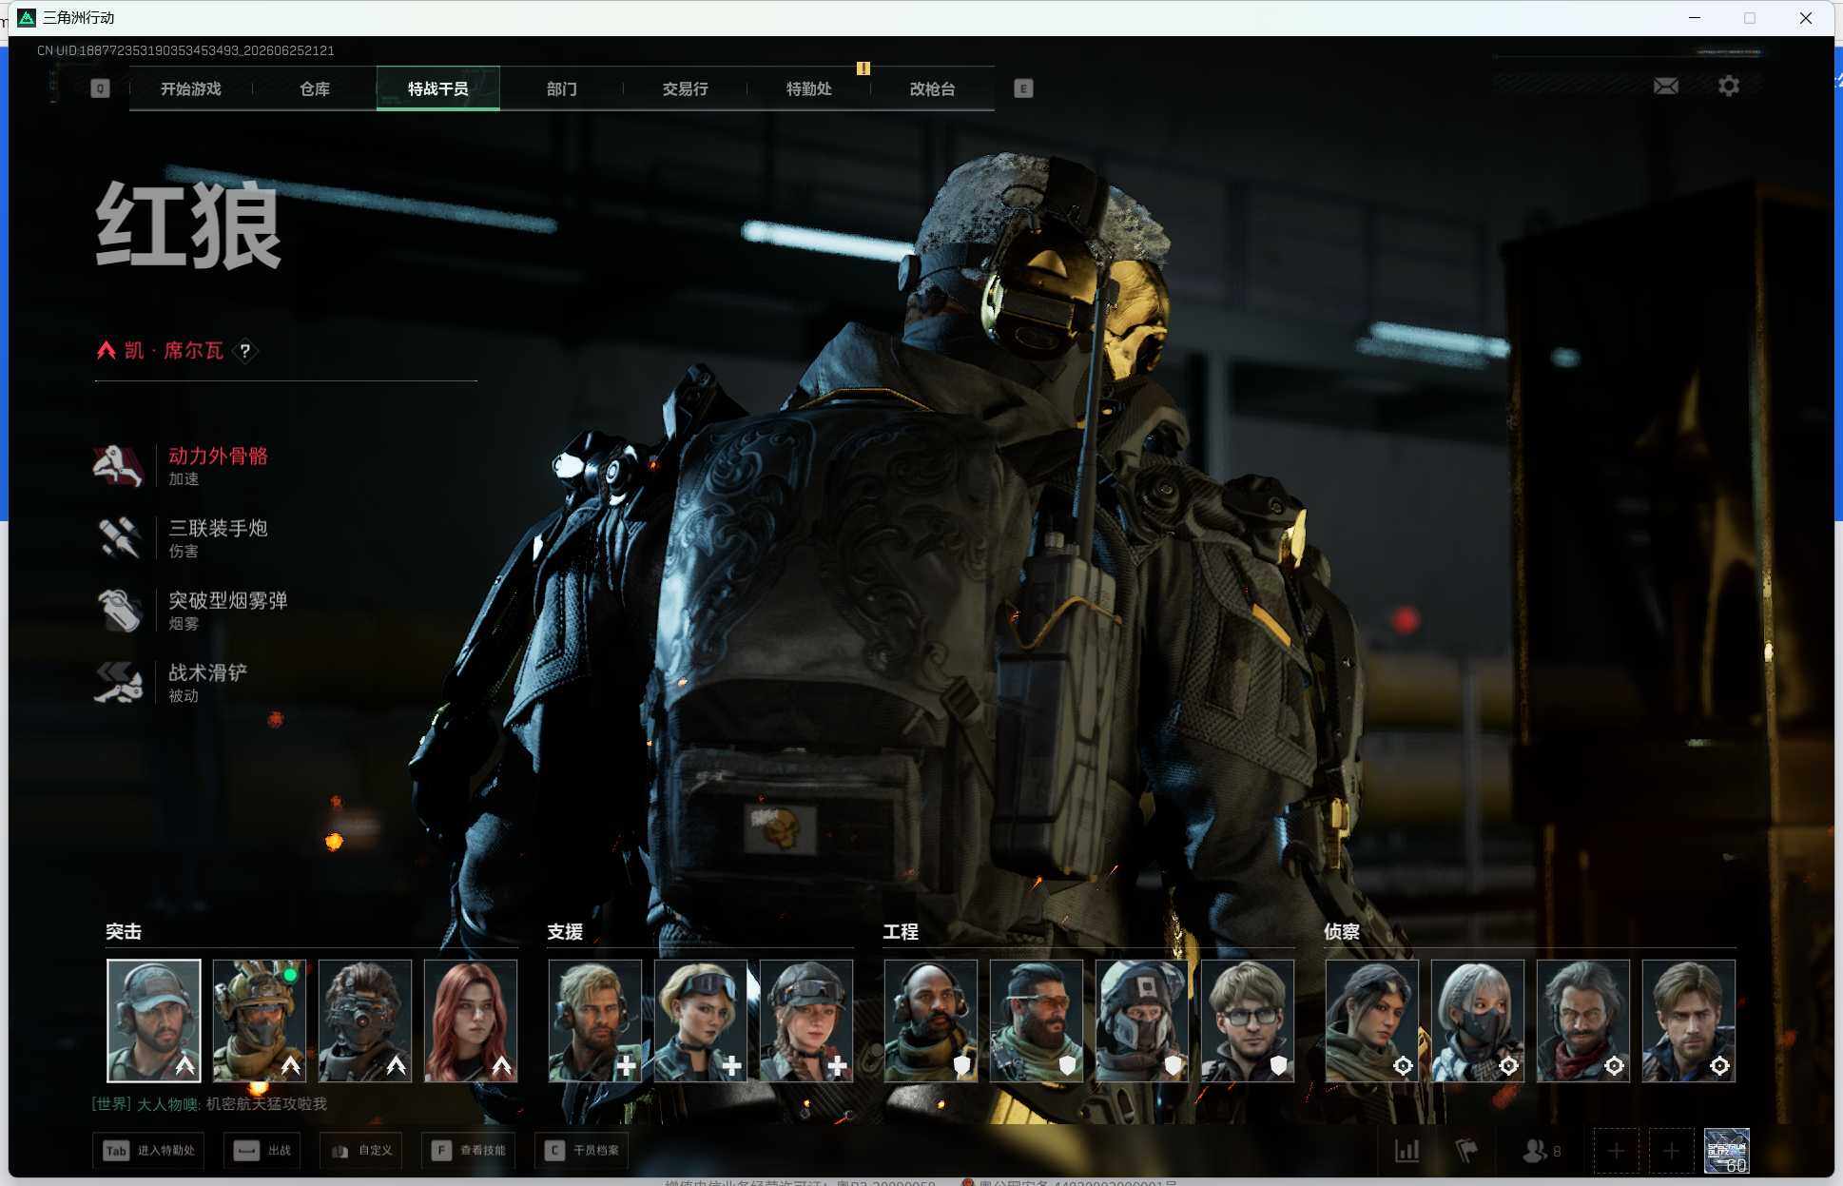Choose the helmeted operator with green dot
Screen dimensions: 1843x1186
(x=260, y=1021)
